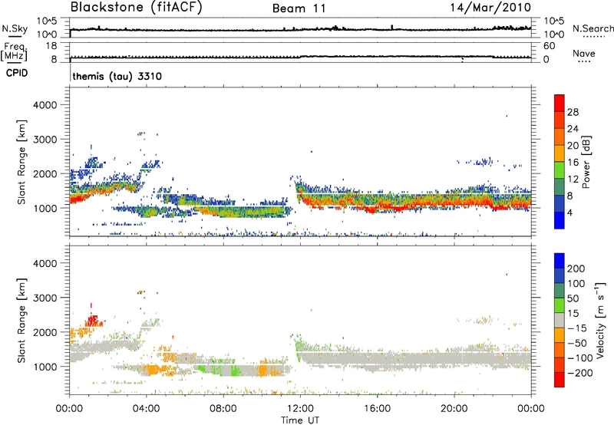Click 'themis (tau) 3310' text
This screenshot has width=614, height=425.
click(117, 76)
